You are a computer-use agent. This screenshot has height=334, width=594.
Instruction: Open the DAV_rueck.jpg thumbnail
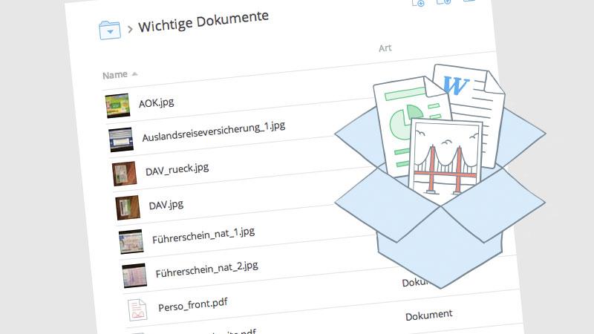coord(124,174)
